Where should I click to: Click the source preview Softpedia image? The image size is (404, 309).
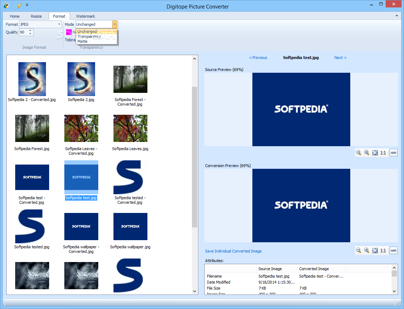[301, 109]
